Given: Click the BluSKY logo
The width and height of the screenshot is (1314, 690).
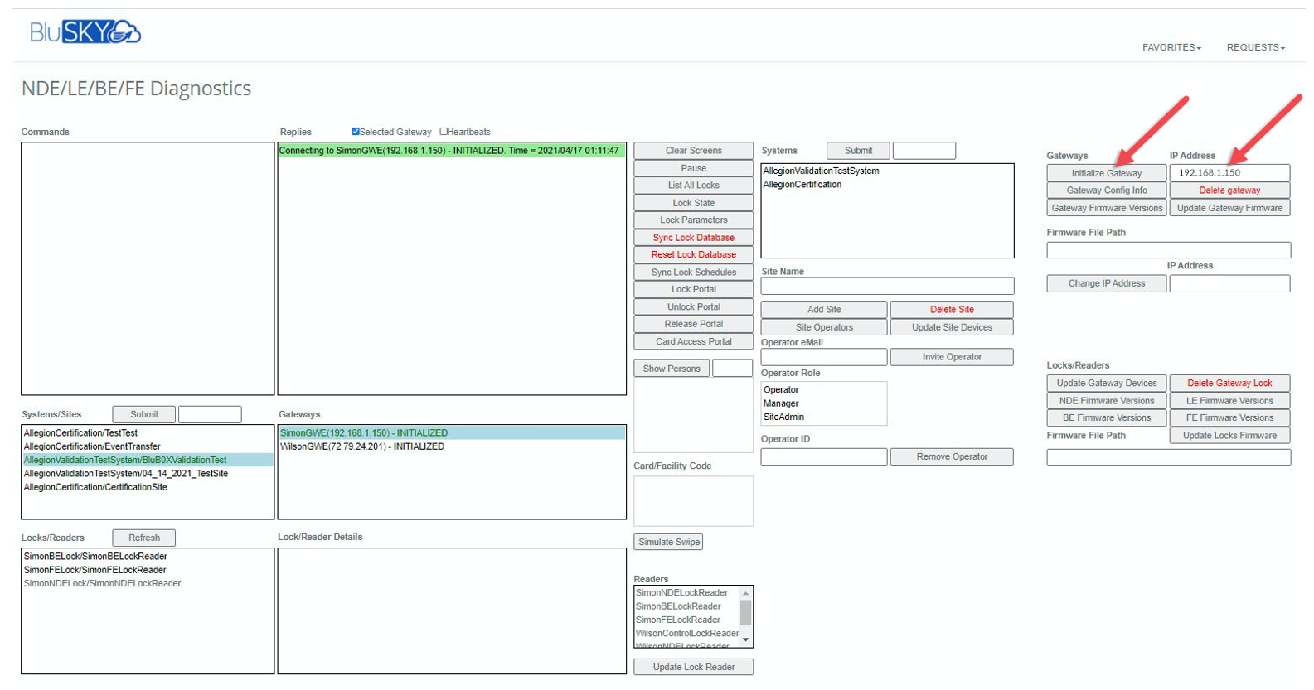Looking at the screenshot, I should click(x=85, y=32).
